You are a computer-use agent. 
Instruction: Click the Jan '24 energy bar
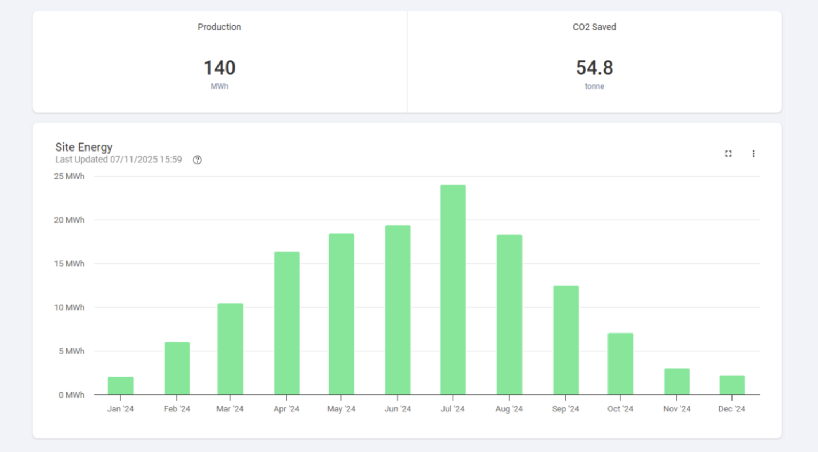point(121,386)
